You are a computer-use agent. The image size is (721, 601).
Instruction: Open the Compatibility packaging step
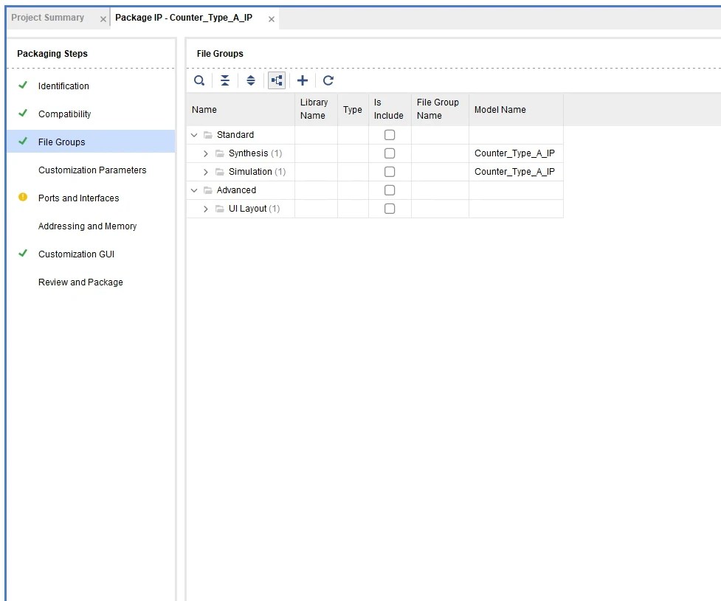(x=64, y=114)
